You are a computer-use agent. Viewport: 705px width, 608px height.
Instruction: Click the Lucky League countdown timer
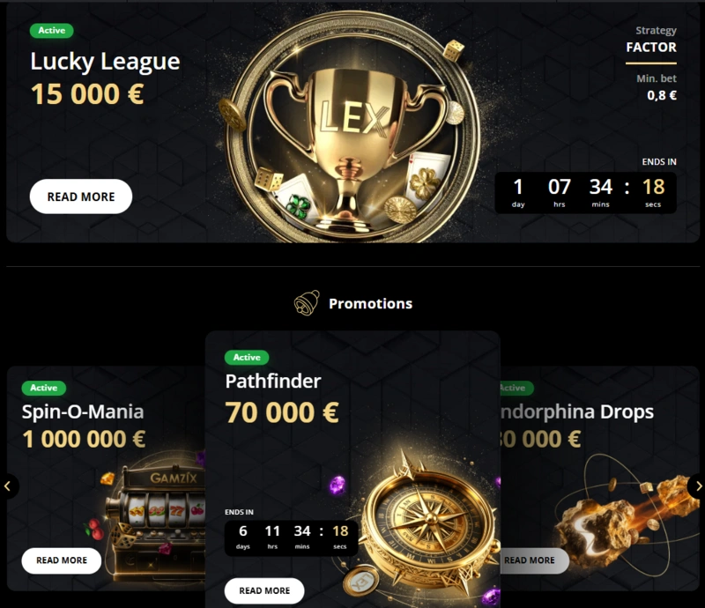tap(585, 192)
